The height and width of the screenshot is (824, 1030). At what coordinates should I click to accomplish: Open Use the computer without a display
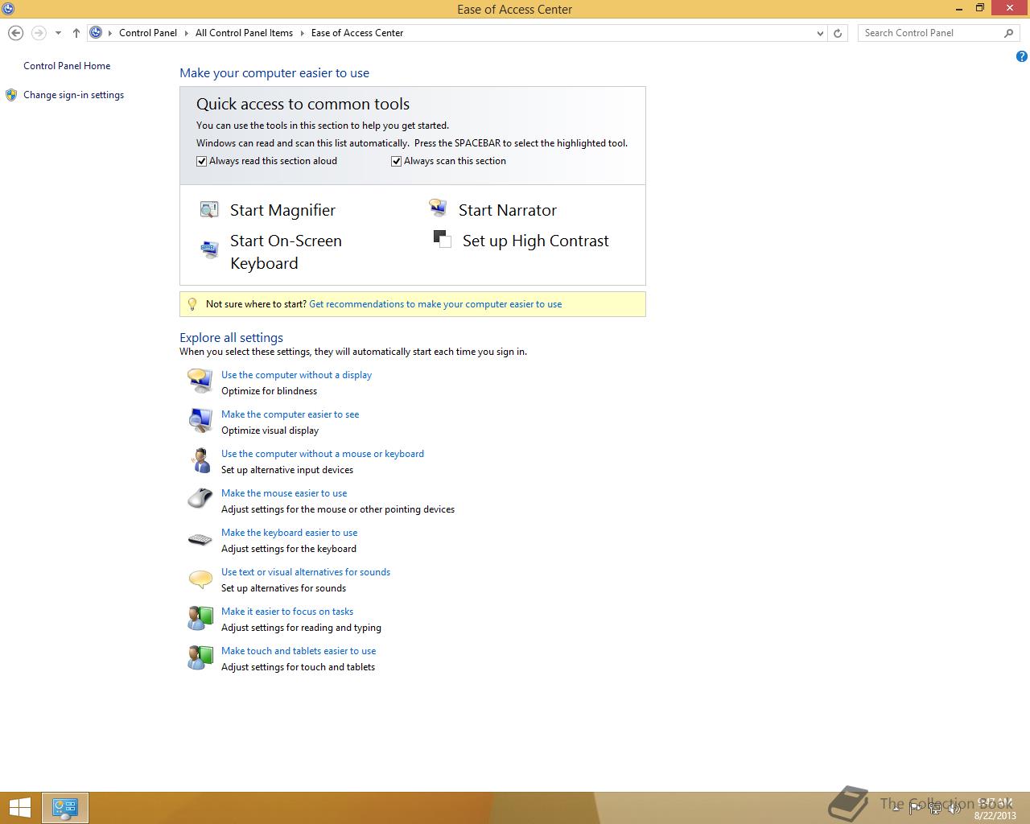(x=296, y=375)
